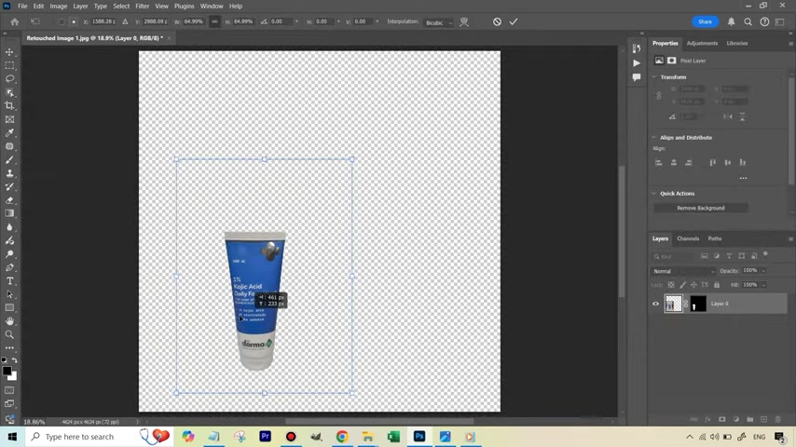Screen dimensions: 796x447
Task: Select the Path Selection arrow tool
Action: 9,294
